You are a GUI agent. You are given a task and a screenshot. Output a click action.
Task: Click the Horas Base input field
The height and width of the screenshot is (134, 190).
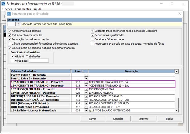click(x=39, y=61)
